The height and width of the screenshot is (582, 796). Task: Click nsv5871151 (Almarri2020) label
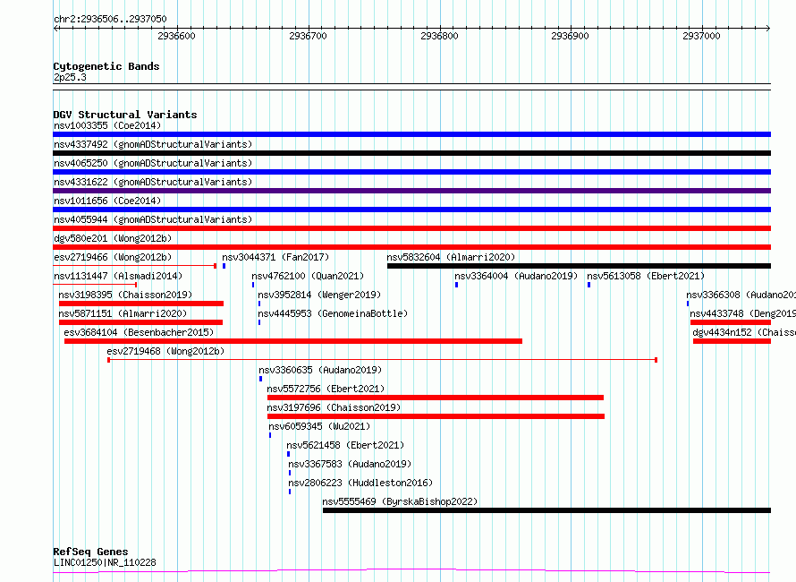coord(123,313)
